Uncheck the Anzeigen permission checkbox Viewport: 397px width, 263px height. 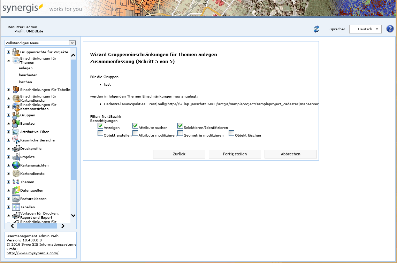click(100, 126)
